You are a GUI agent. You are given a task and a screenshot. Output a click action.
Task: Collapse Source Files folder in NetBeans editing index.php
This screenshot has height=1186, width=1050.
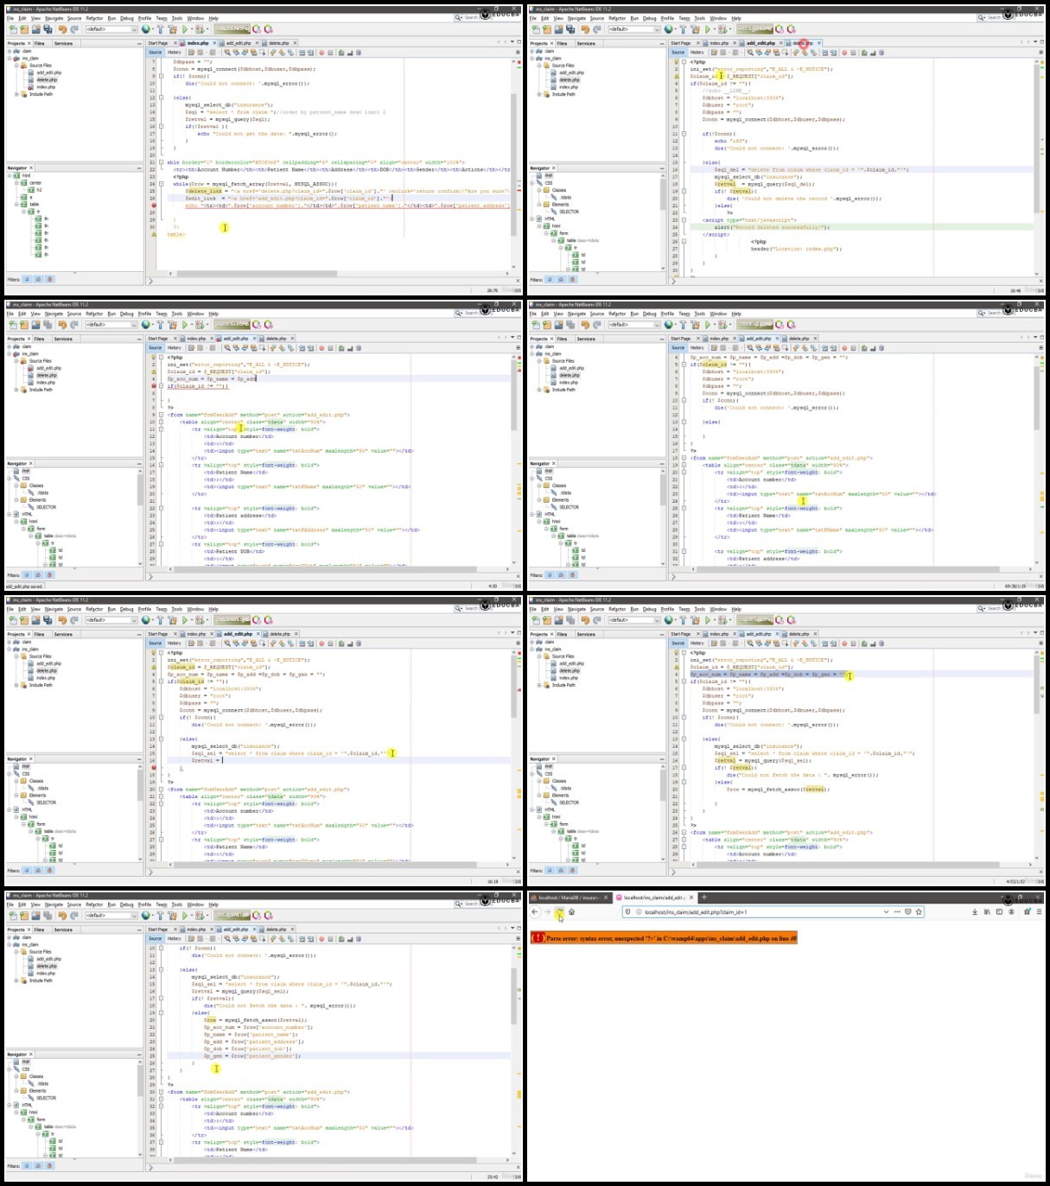click(16, 65)
